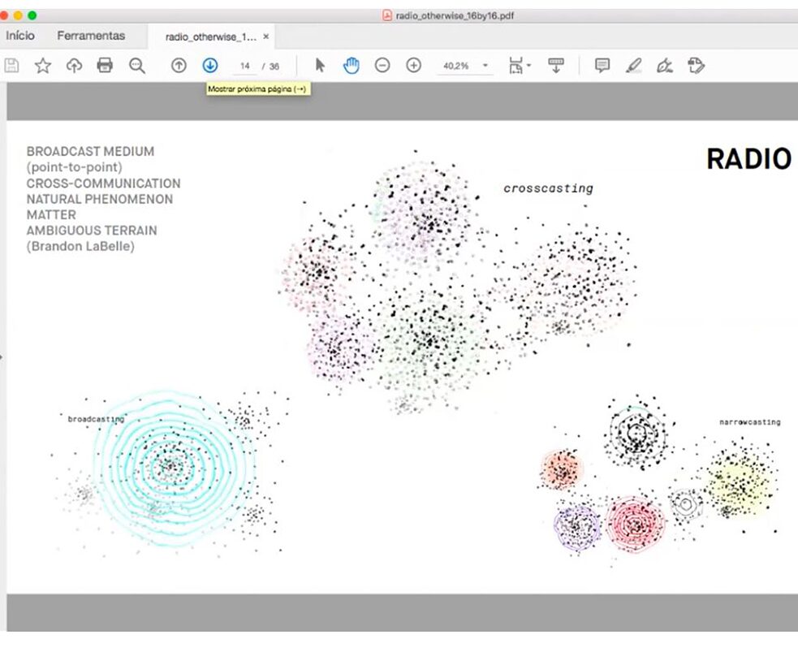Open the sign document tool

(x=665, y=66)
